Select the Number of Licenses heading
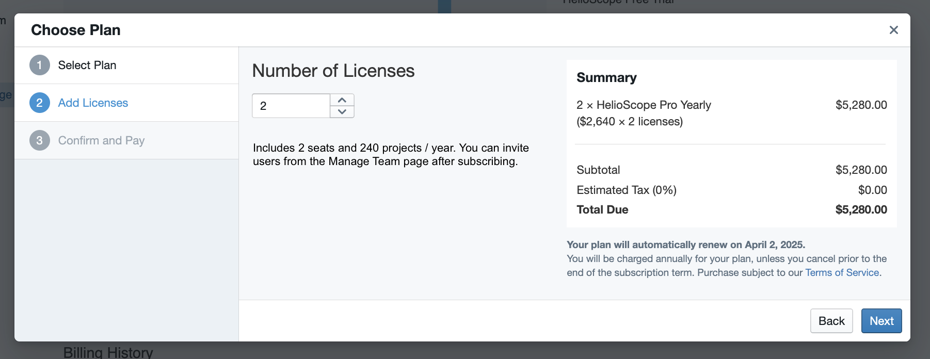 [x=333, y=71]
